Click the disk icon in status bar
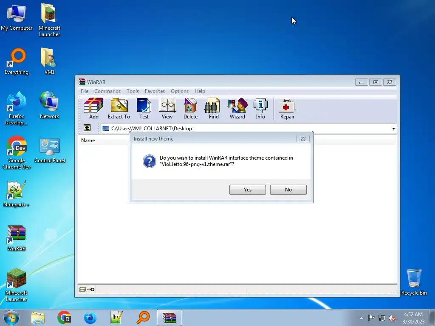The image size is (435, 326). pos(83,289)
